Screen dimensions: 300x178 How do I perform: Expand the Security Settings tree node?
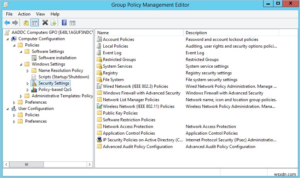[28, 84]
